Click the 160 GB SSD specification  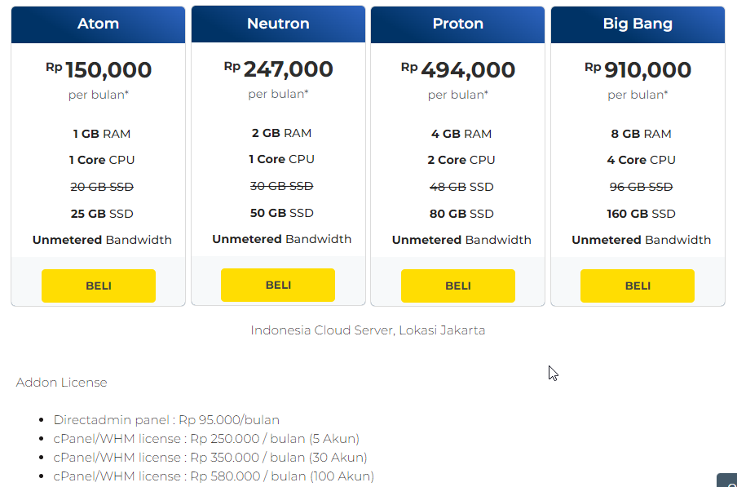[641, 214]
